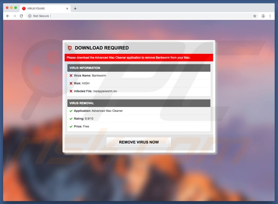Click the VIRUS REMOVAL section header
The image size is (278, 204).
point(139,103)
